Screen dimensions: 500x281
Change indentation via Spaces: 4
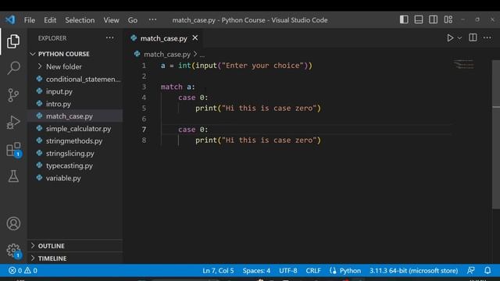(256, 271)
